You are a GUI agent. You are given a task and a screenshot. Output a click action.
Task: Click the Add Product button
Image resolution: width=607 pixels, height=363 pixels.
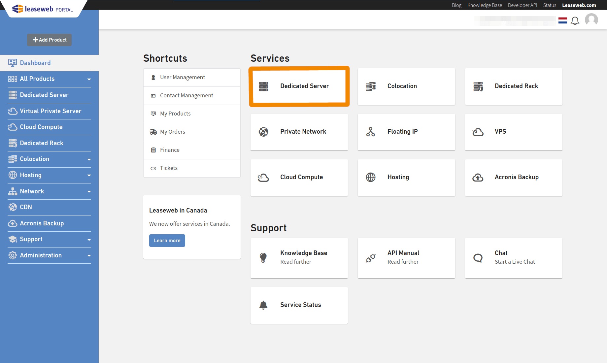(49, 40)
